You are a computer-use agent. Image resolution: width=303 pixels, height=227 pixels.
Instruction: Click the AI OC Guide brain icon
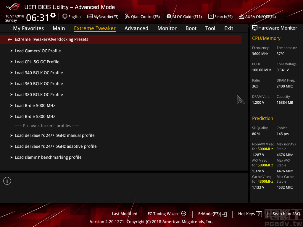pyautogui.click(x=169, y=17)
